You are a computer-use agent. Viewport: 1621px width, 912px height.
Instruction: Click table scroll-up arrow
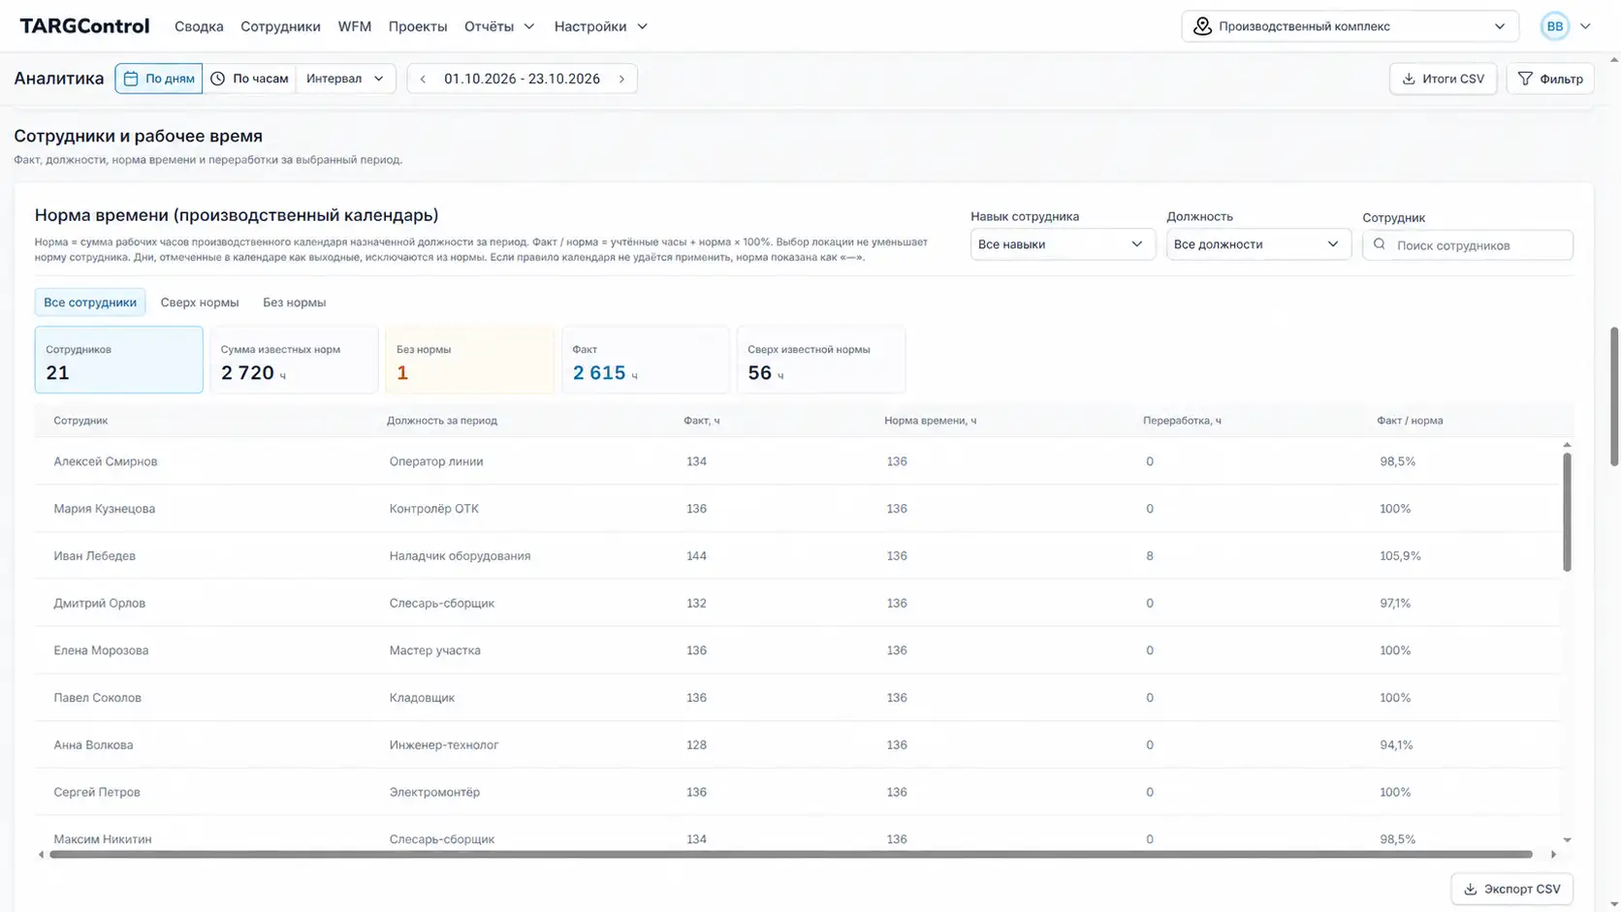1567,445
